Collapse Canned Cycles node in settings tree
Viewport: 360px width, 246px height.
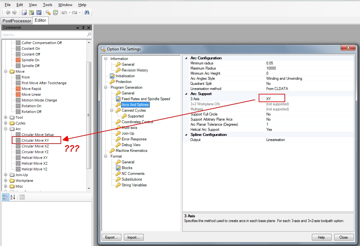112,110
